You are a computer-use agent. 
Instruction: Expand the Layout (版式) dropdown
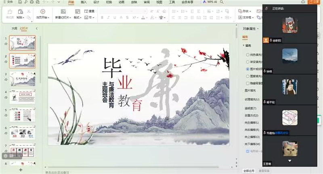tap(77, 18)
